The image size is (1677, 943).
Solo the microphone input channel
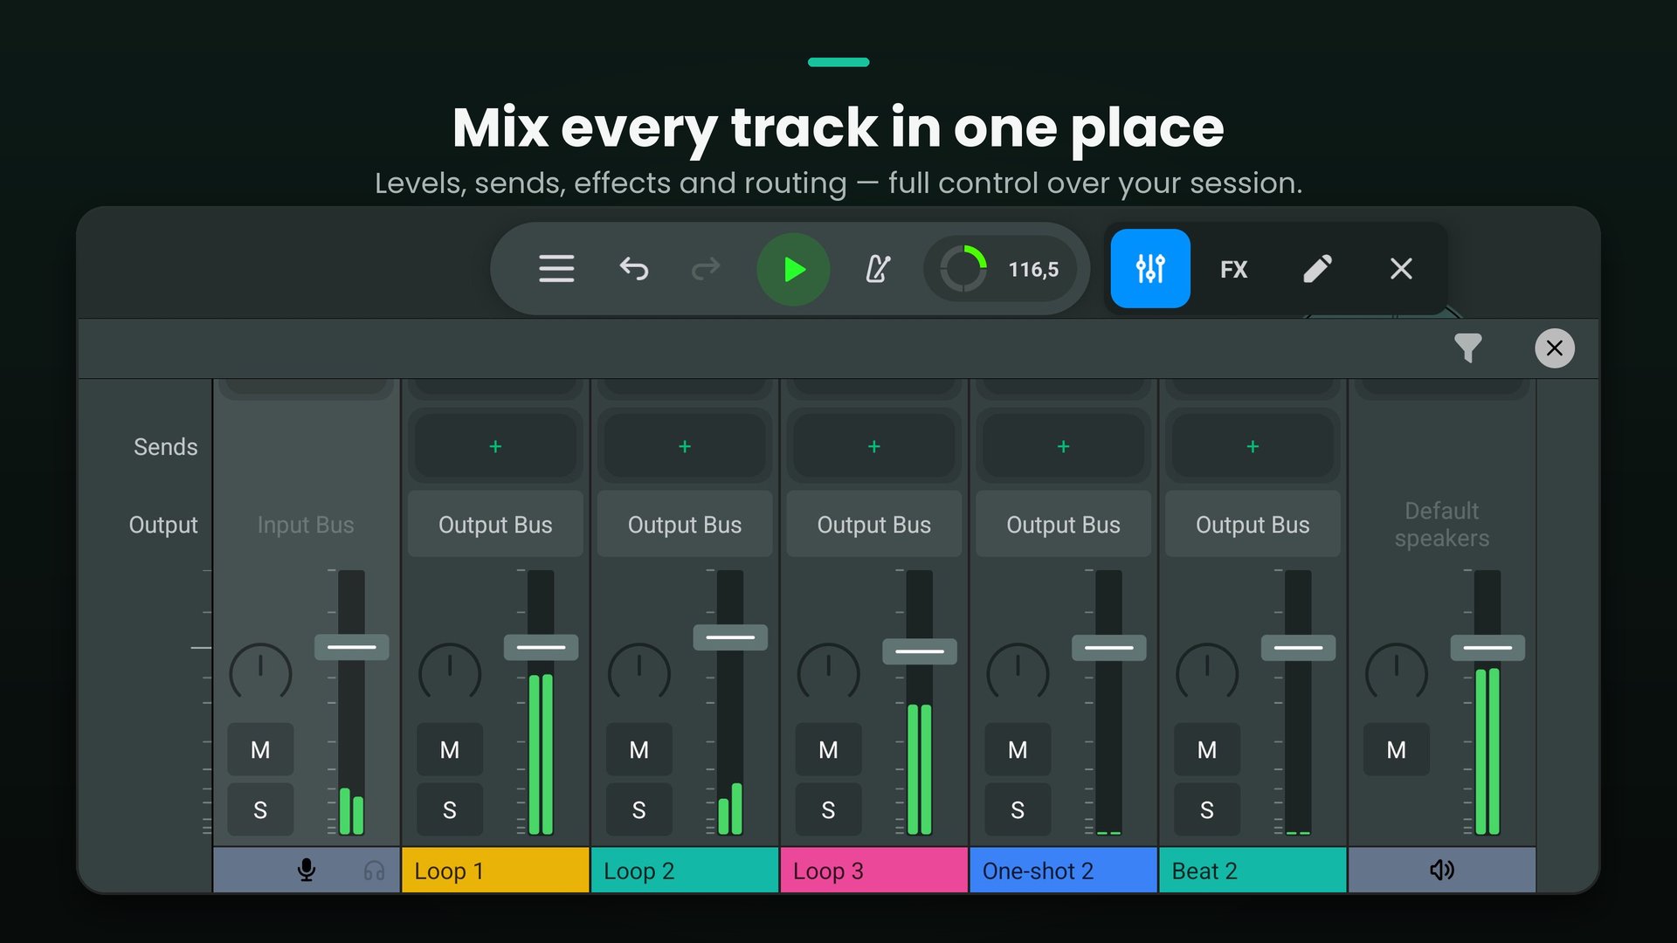click(x=260, y=809)
